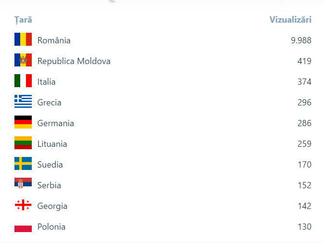The height and width of the screenshot is (247, 324).
Task: Click the Suedia views count 170
Action: pyautogui.click(x=304, y=165)
